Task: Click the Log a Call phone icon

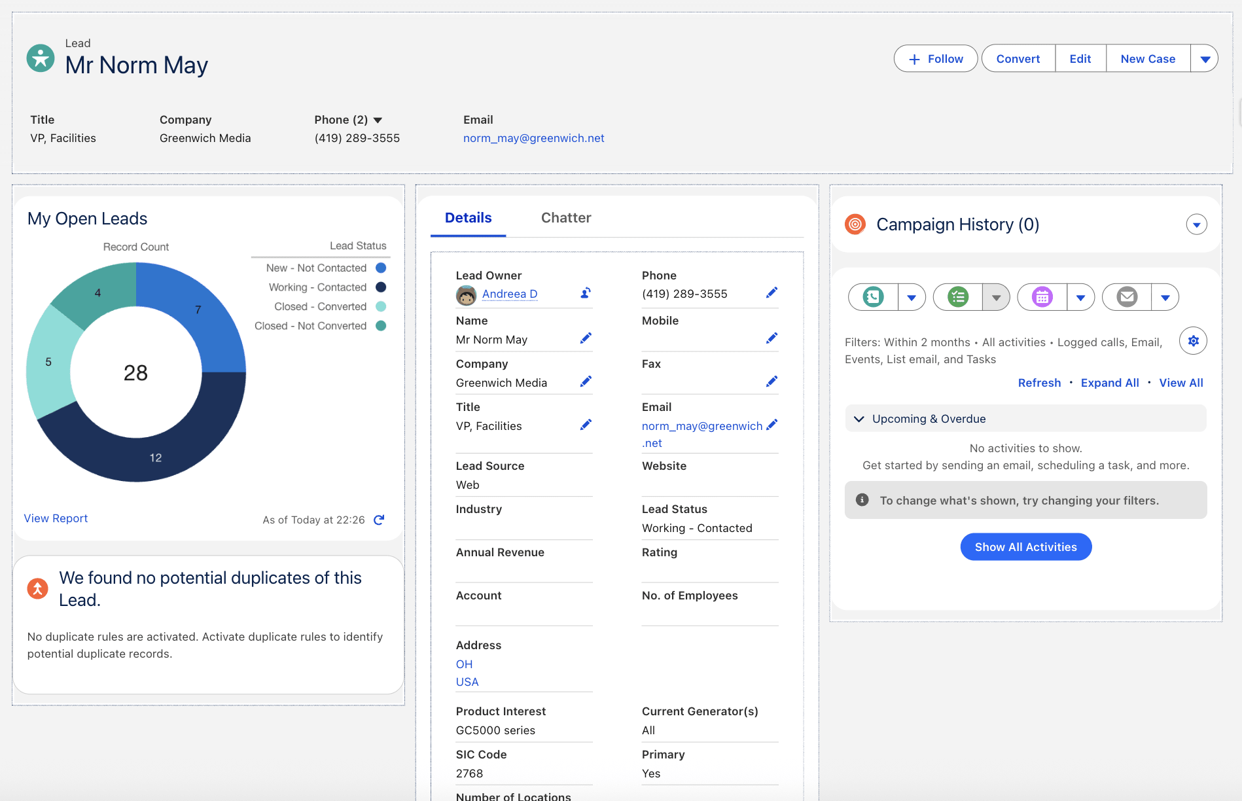Action: [873, 297]
